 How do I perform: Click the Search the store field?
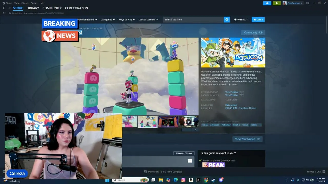tap(193, 20)
